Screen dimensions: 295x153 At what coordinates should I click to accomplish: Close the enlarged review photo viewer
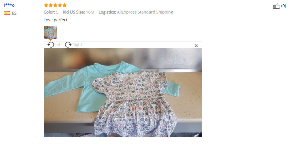pos(196,46)
